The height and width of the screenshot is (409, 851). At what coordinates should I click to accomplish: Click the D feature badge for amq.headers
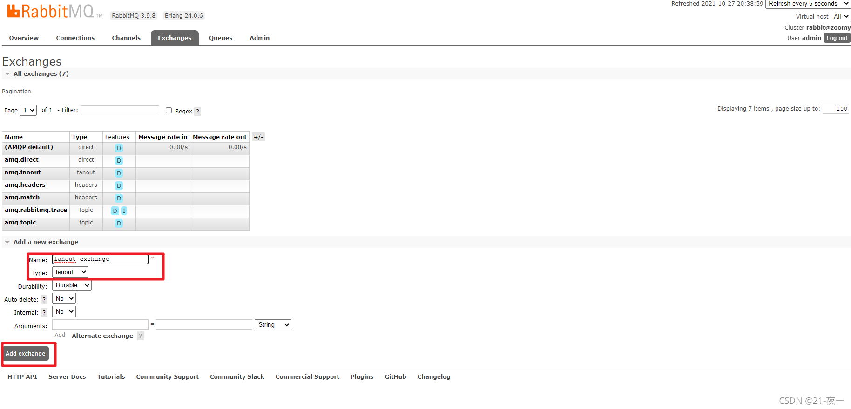point(119,186)
